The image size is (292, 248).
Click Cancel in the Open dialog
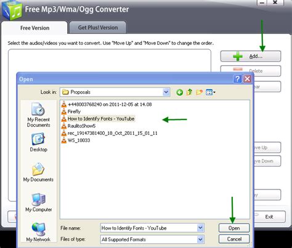(x=234, y=239)
